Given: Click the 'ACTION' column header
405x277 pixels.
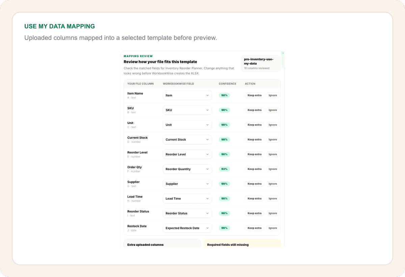Looking at the screenshot, I should pos(250,84).
